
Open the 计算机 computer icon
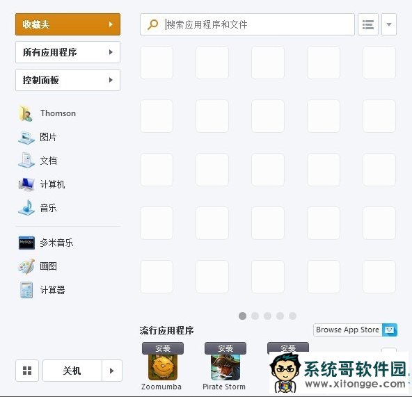pos(26,184)
